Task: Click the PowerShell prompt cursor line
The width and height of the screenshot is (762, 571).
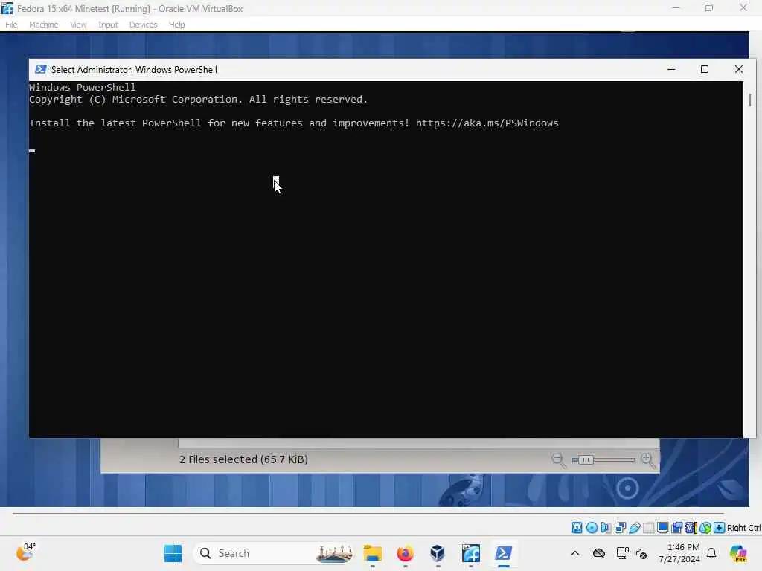Action: 32,150
